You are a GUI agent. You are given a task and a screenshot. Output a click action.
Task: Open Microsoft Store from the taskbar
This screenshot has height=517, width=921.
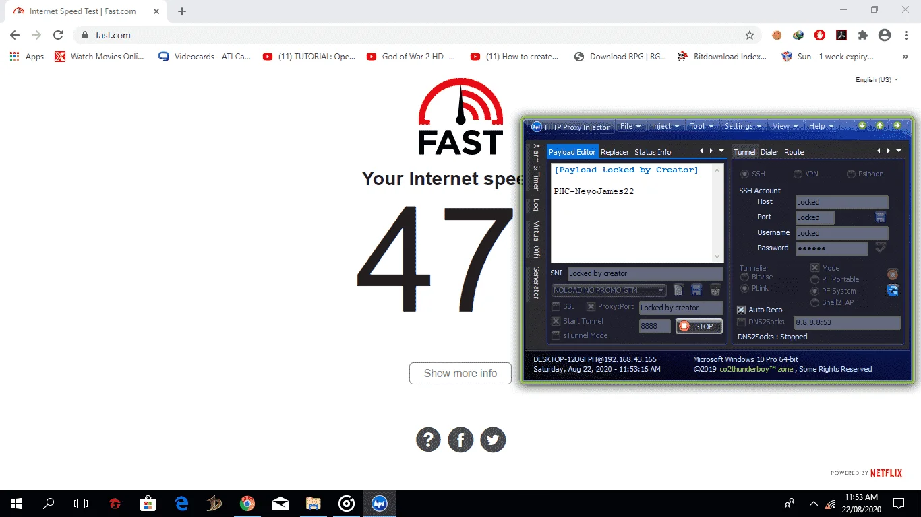click(148, 503)
